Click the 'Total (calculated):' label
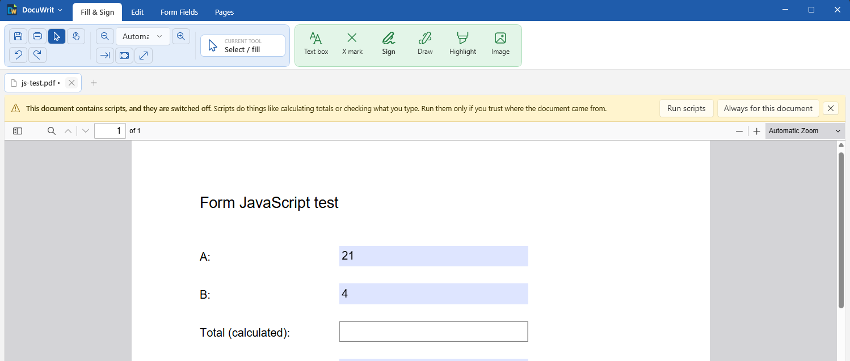 pos(245,333)
